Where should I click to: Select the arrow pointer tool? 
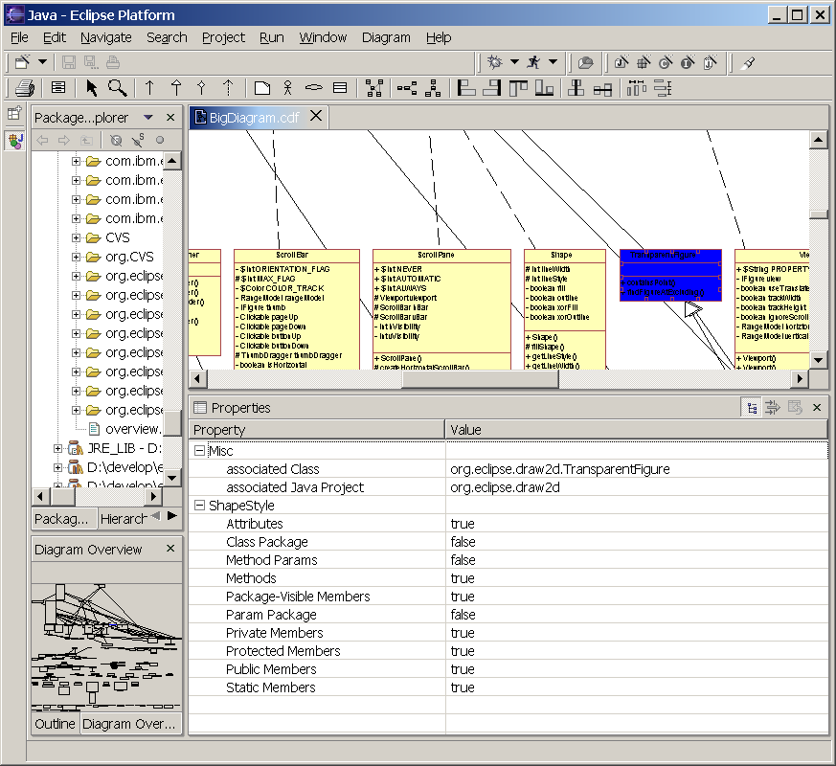point(92,88)
